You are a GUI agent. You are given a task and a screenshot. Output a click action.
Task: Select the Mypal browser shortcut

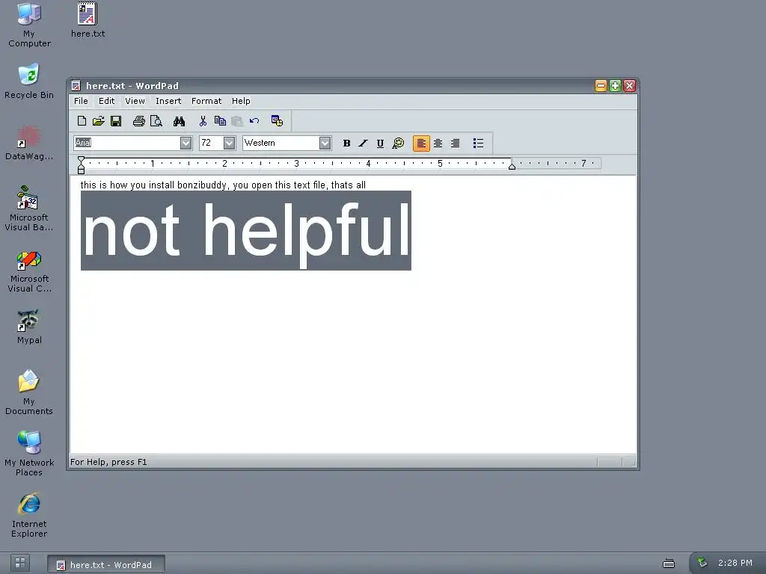pyautogui.click(x=29, y=327)
